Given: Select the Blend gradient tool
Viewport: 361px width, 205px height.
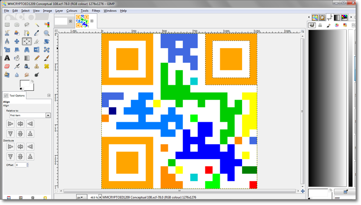Looking at the screenshot, I should click(27, 58).
